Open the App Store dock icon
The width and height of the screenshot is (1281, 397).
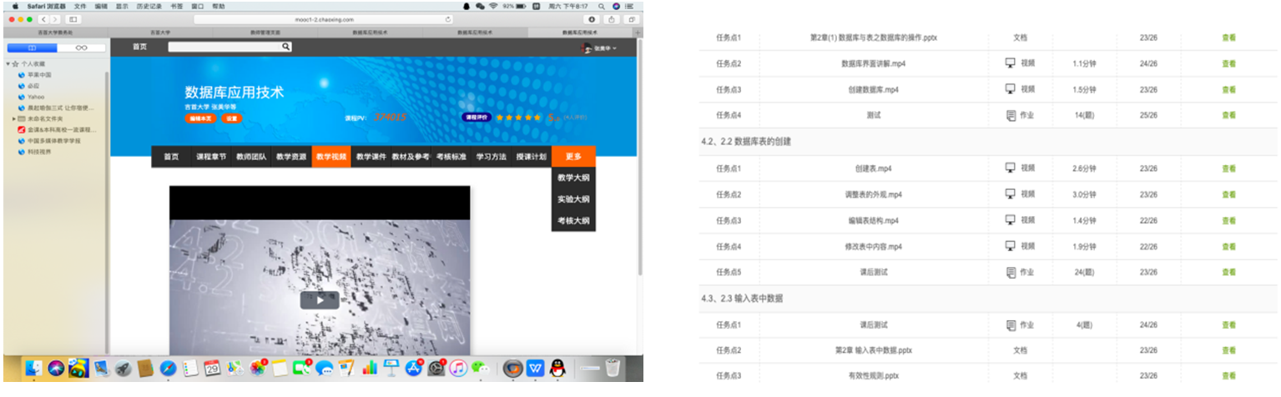[413, 368]
